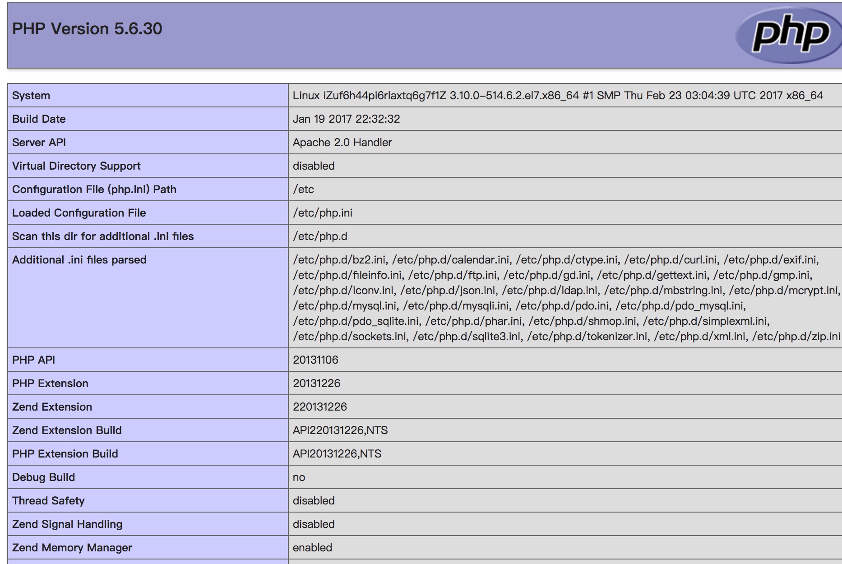Click the 'API220131226,NTS' value

coord(340,430)
